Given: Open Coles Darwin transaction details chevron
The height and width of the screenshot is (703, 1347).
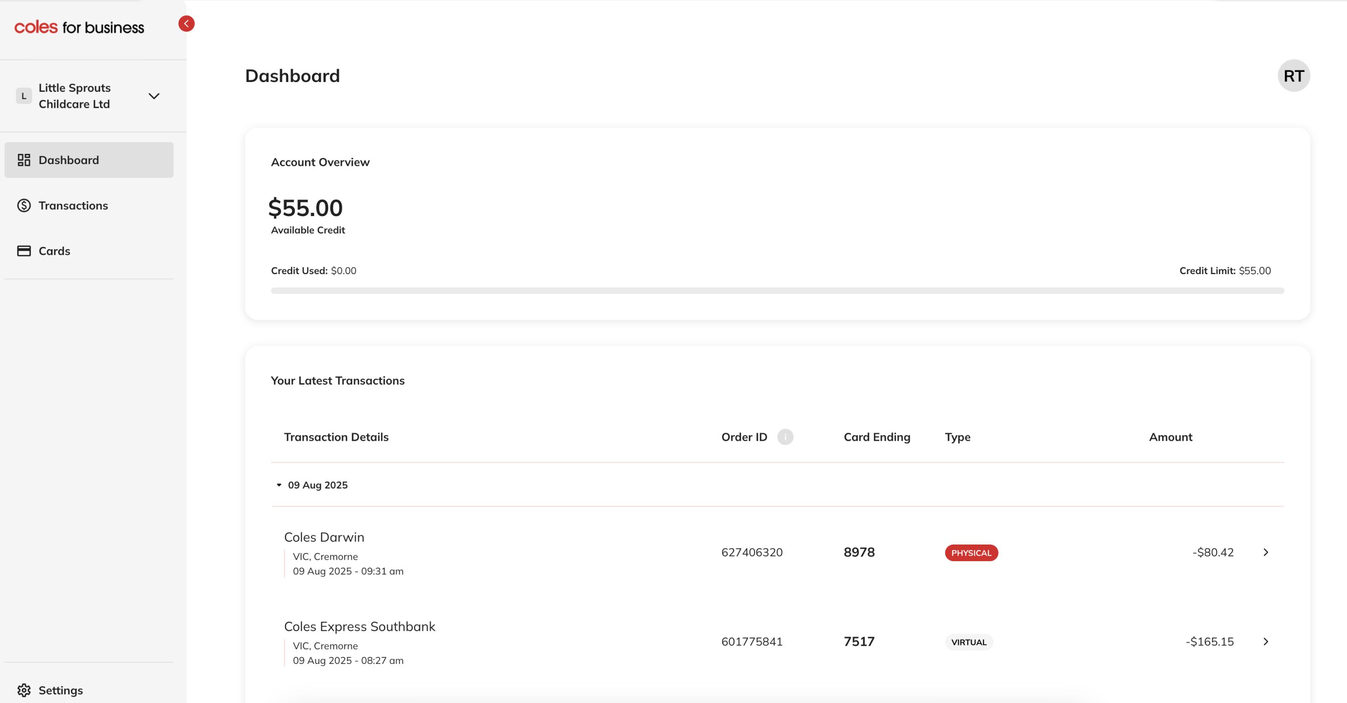Looking at the screenshot, I should (x=1266, y=552).
